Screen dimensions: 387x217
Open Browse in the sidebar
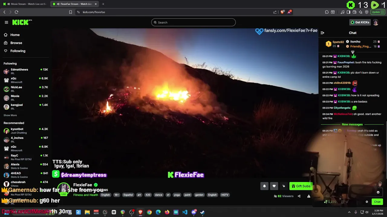(x=16, y=43)
